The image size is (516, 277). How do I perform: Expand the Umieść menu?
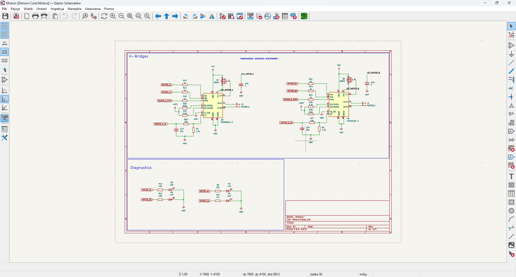click(x=42, y=9)
